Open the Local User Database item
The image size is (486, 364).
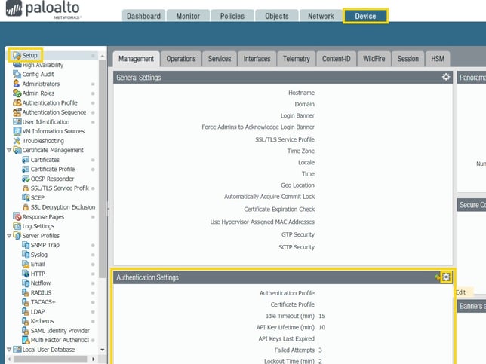pyautogui.click(x=48, y=350)
